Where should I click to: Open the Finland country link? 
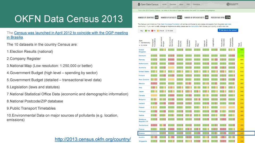[142, 75]
